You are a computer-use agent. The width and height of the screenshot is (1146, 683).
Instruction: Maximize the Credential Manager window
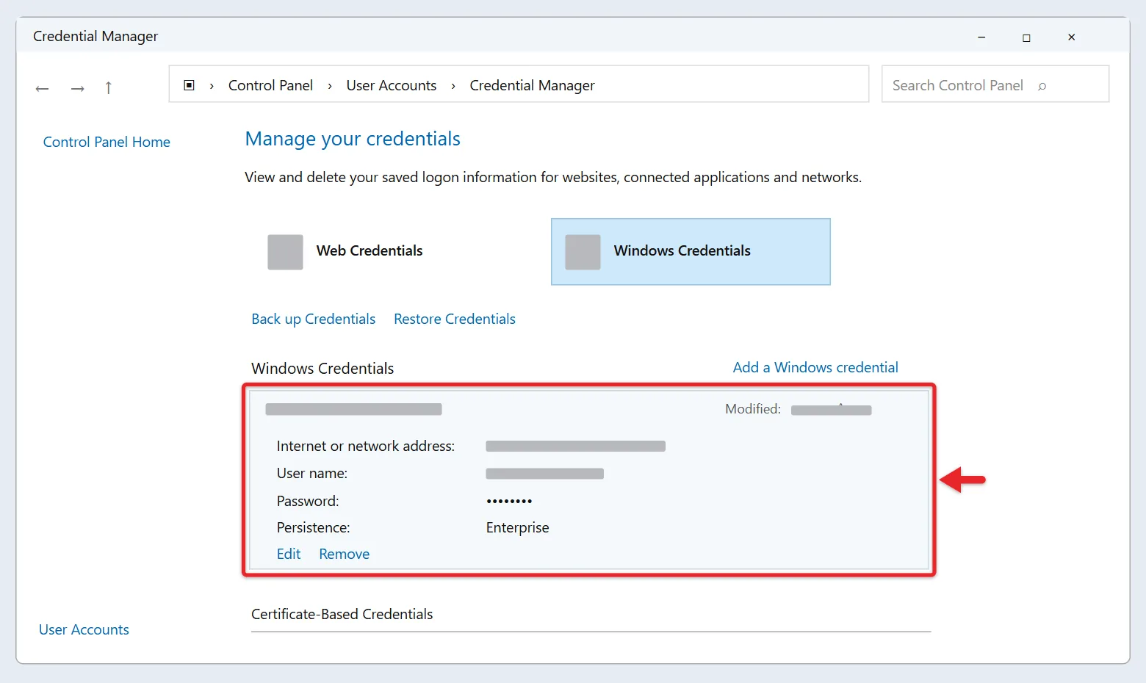tap(1026, 37)
